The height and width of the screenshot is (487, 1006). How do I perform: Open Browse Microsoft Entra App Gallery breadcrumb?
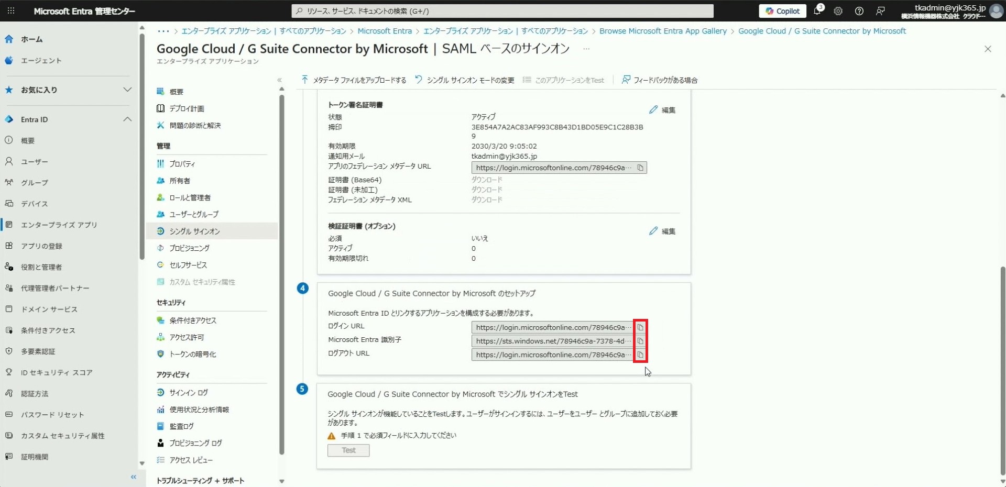pyautogui.click(x=663, y=31)
